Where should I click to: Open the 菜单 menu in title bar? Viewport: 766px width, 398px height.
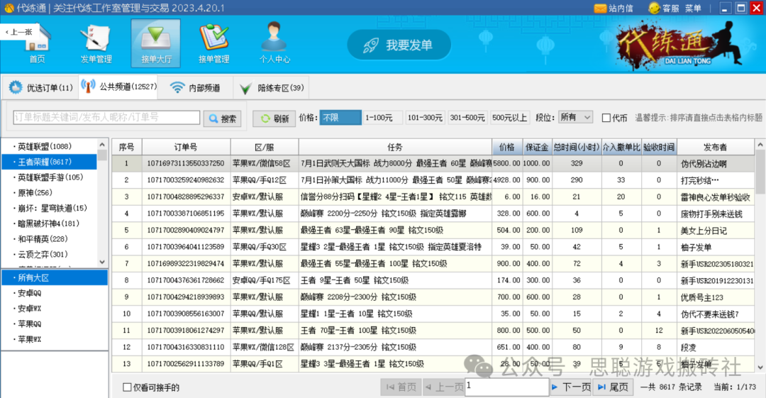pyautogui.click(x=693, y=9)
